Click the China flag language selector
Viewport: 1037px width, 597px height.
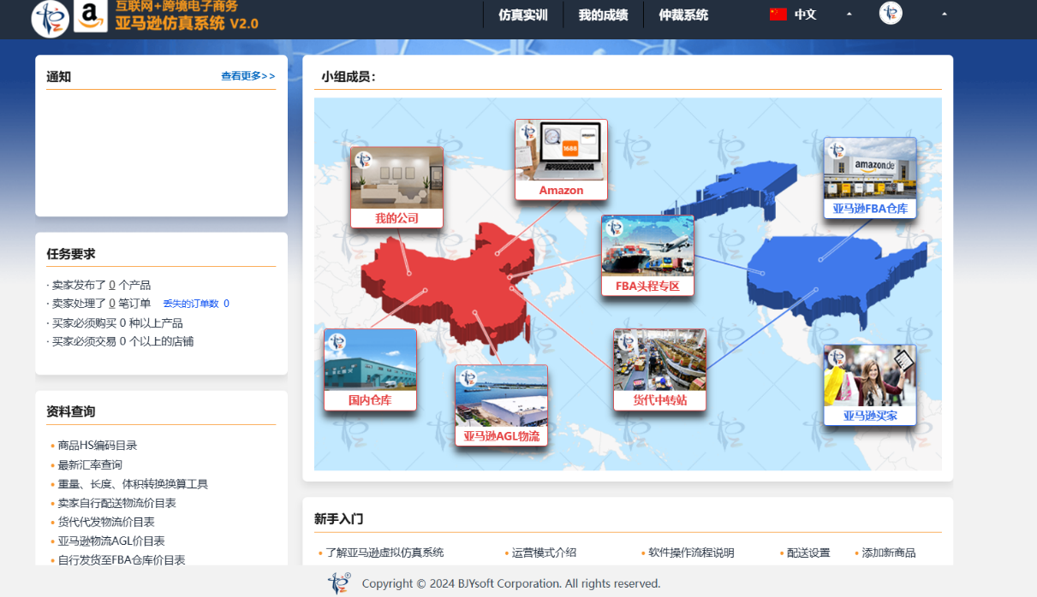coord(778,15)
